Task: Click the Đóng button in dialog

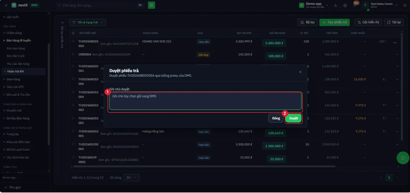Action: pos(276,118)
